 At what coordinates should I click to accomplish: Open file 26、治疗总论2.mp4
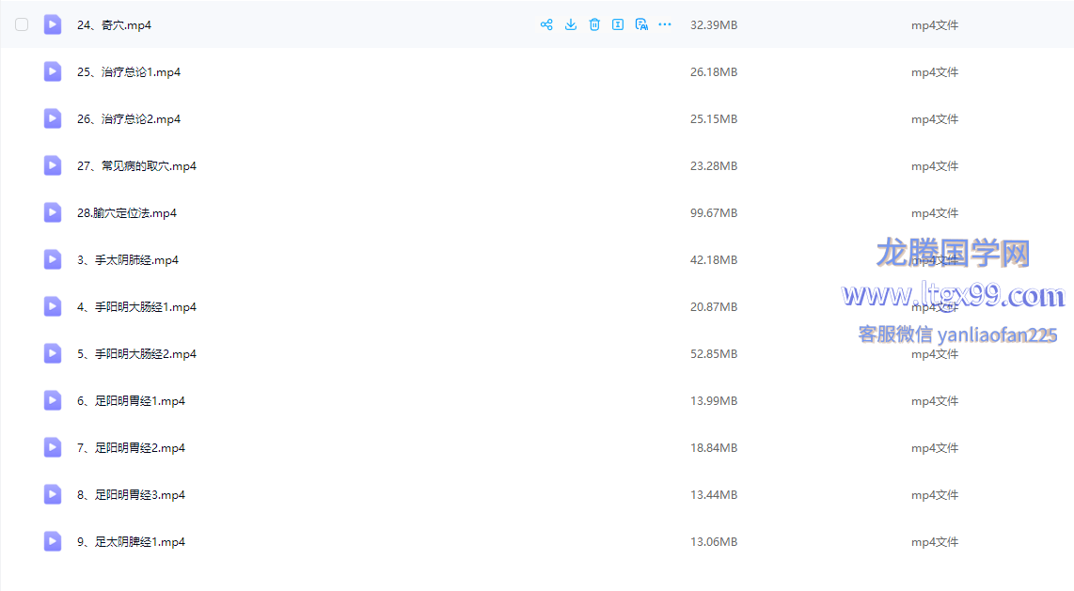tap(129, 119)
